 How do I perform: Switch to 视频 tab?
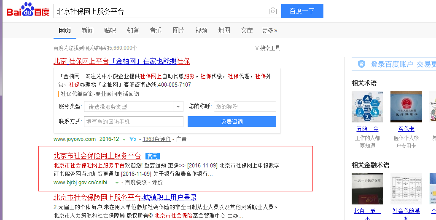click(201, 31)
